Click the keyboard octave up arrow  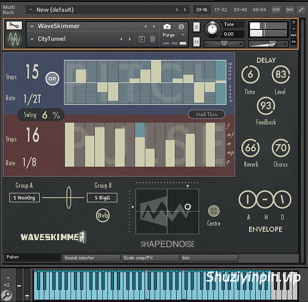click(x=8, y=278)
